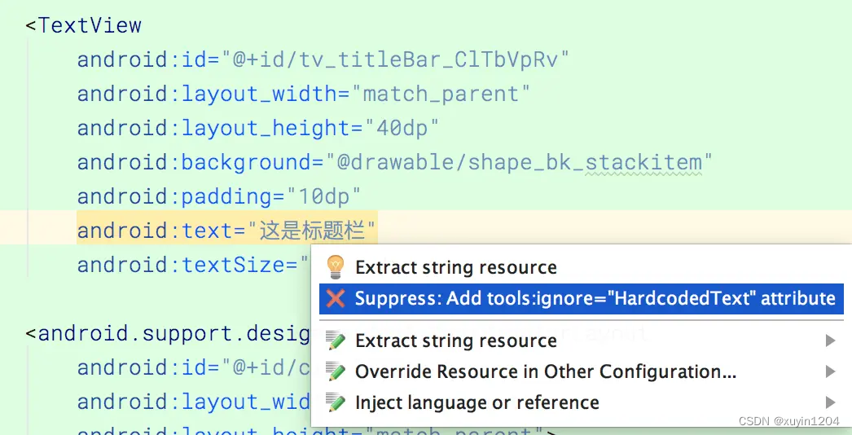Click the android:padding attribute name
852x435 pixels.
175,196
